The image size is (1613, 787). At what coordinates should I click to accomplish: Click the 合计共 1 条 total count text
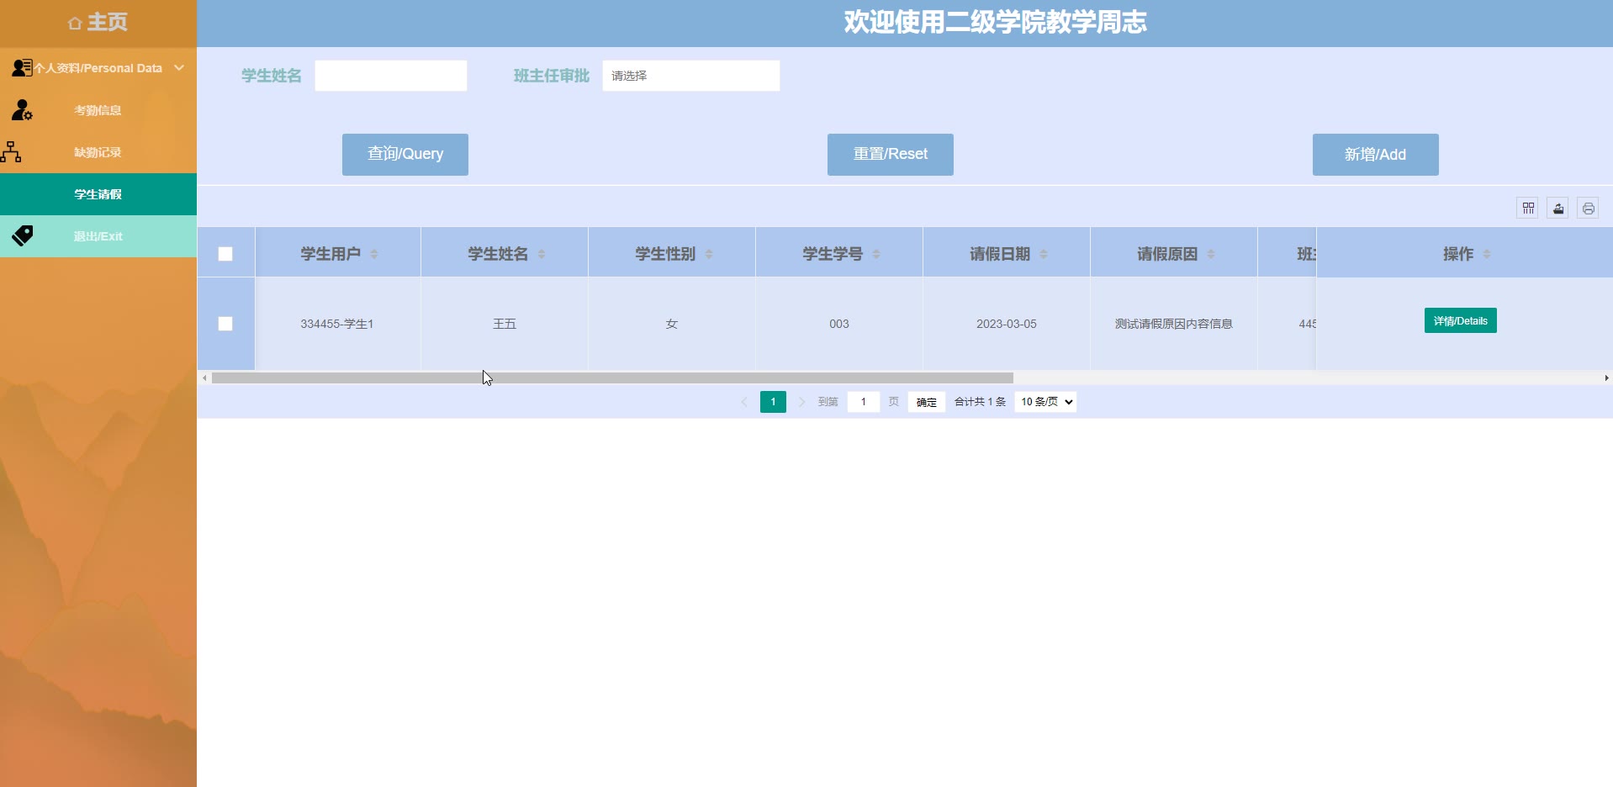[980, 402]
